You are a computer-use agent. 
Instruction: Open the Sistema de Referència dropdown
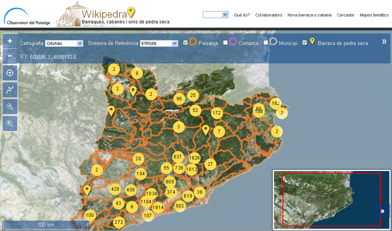pos(159,44)
